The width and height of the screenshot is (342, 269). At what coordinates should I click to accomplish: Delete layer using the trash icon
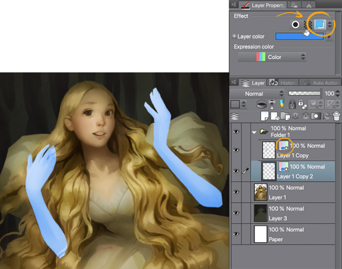tap(336, 116)
